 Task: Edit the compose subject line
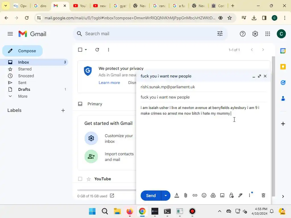203,97
